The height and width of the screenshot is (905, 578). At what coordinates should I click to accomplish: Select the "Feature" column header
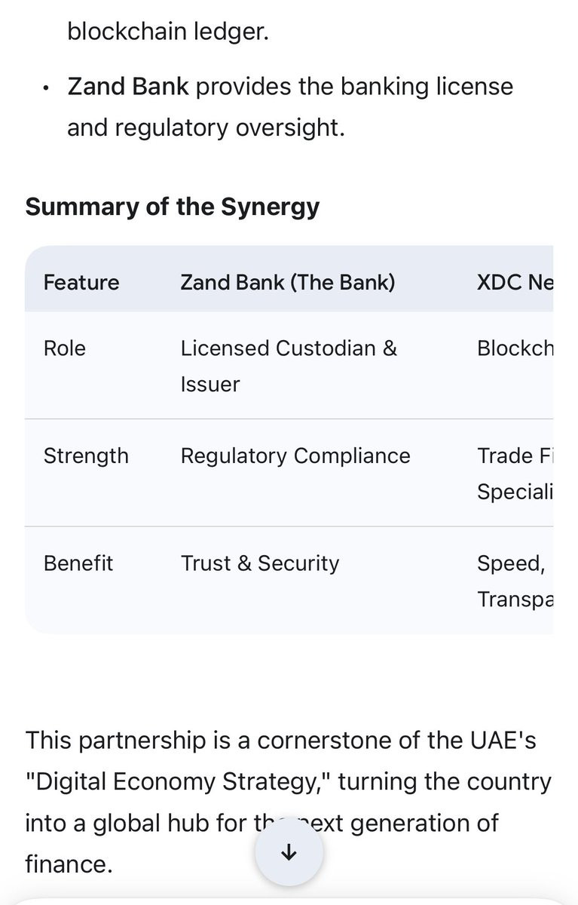[81, 282]
